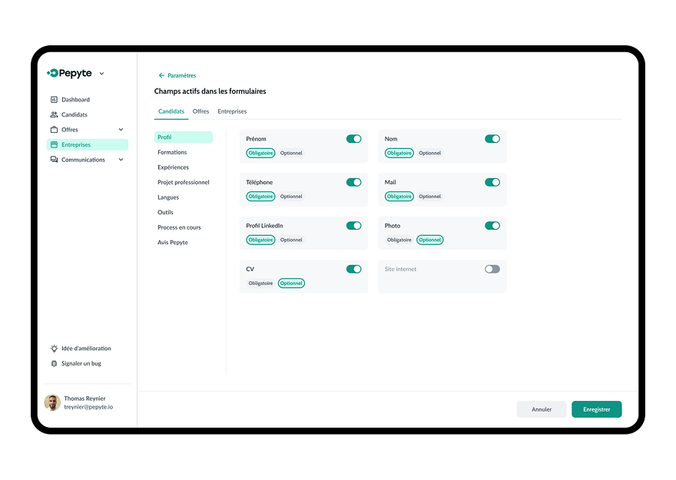Image resolution: width=676 pixels, height=480 pixels.
Task: Click the Offres briefcase icon
Action: pyautogui.click(x=54, y=130)
